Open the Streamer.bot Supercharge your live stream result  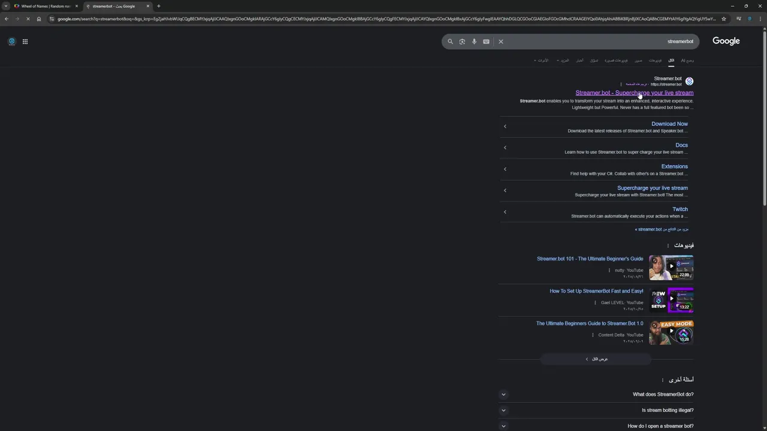(x=635, y=93)
